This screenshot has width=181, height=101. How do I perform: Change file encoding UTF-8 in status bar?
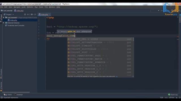[172, 98]
